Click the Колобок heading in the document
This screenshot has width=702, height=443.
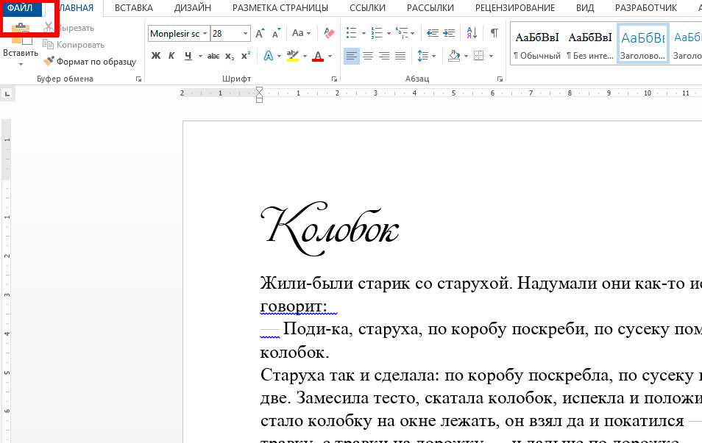330,229
